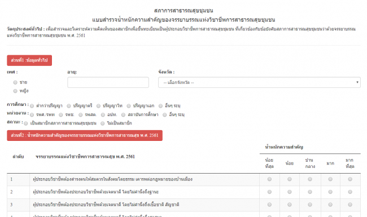Image resolution: width=367 pixels, height=217 pixels.
Task: Click the น้ำหนักความสำคัญ table heading
Action: 284,147
